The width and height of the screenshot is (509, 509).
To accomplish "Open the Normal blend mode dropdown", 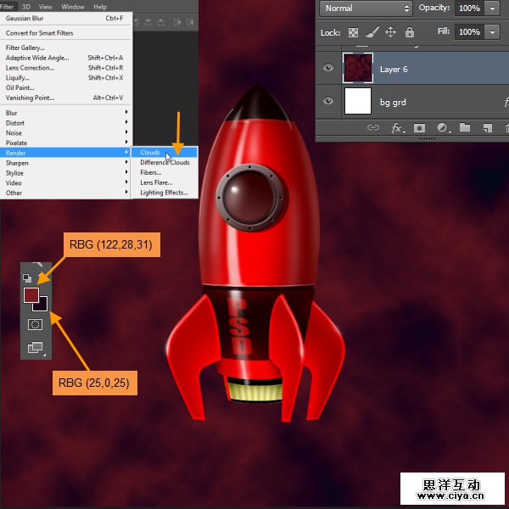I will [366, 8].
